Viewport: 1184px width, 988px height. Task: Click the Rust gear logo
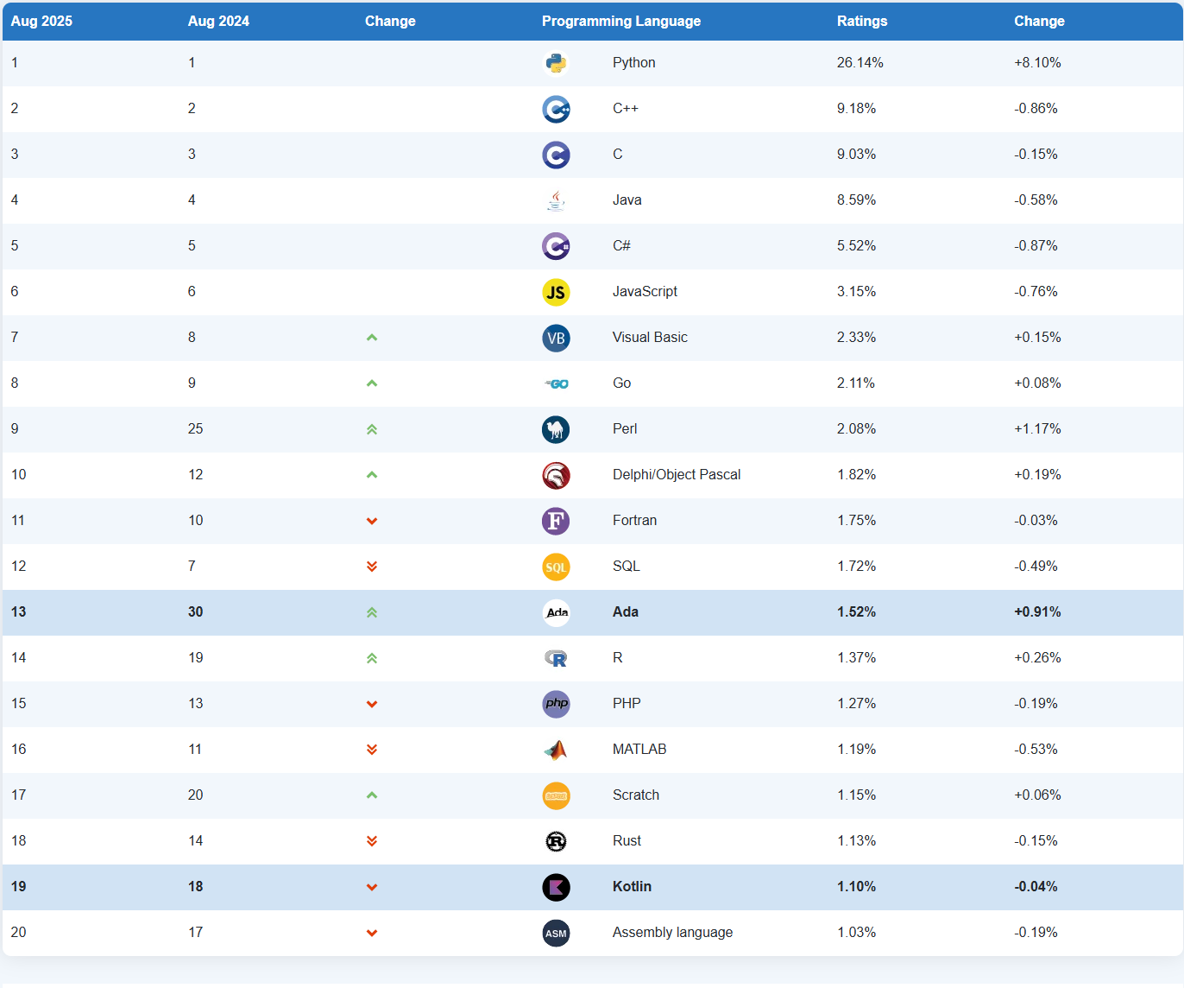coord(556,841)
